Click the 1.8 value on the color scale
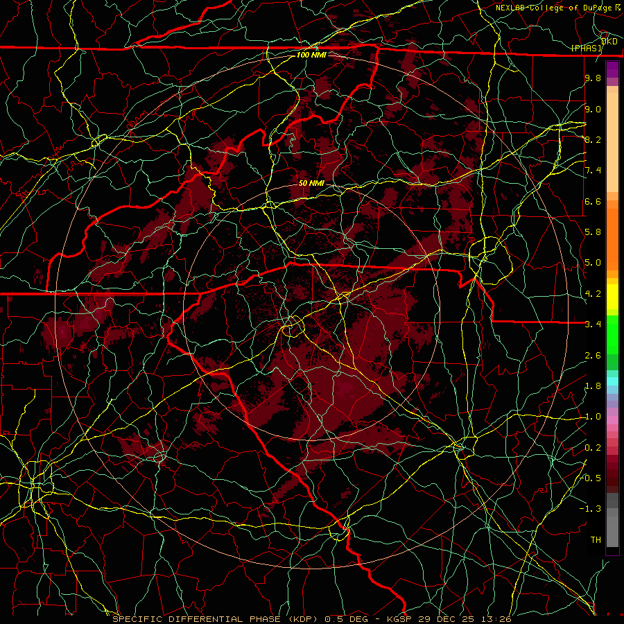Image resolution: width=624 pixels, height=624 pixels. click(x=593, y=386)
